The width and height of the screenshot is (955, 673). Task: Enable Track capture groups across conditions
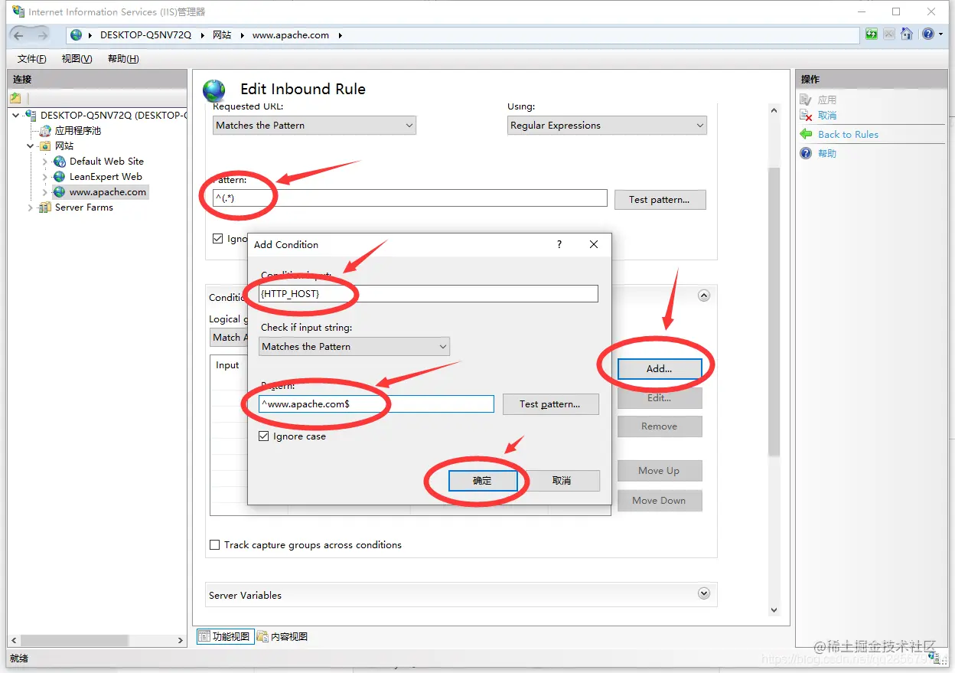click(215, 545)
